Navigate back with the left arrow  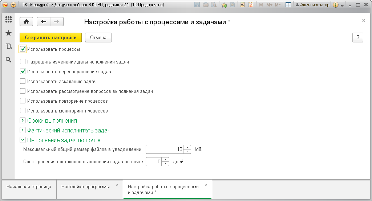pyautogui.click(x=44, y=22)
